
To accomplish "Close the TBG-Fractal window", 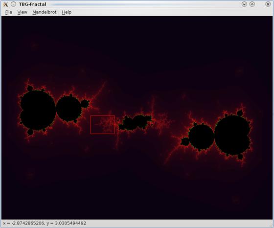I will (268, 4).
